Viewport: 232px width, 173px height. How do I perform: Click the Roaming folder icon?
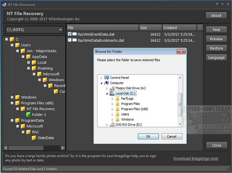pyautogui.click(x=34, y=68)
